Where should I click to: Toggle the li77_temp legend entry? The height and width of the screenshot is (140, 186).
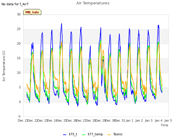point(92,134)
